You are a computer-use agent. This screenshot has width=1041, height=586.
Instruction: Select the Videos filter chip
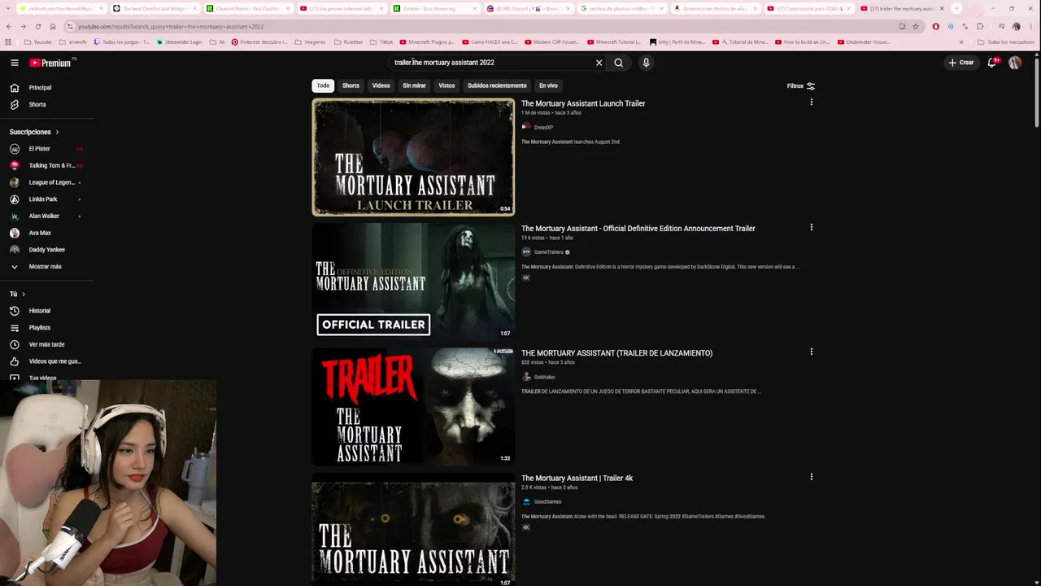tap(381, 85)
